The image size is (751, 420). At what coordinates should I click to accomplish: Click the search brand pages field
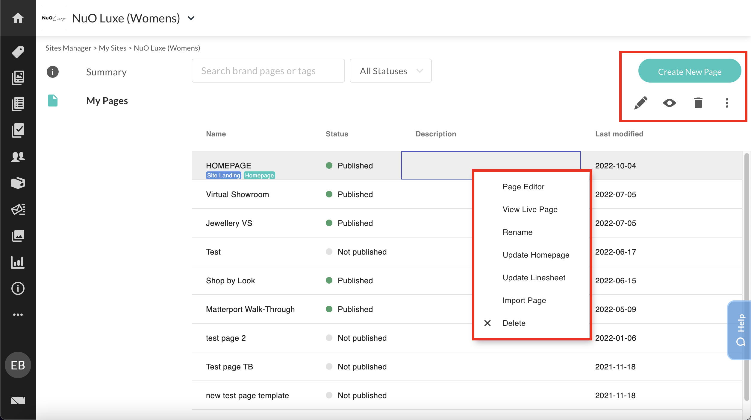pos(268,71)
